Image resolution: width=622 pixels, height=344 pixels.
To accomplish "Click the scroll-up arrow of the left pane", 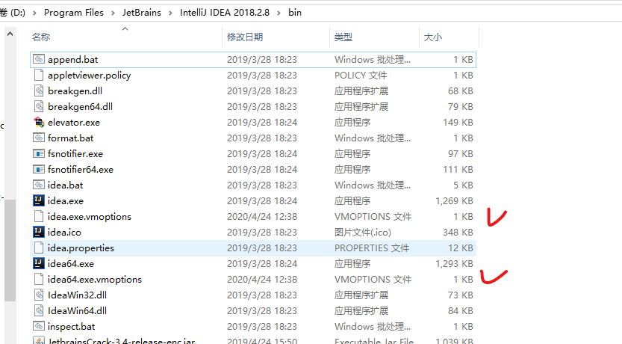I will pyautogui.click(x=10, y=34).
